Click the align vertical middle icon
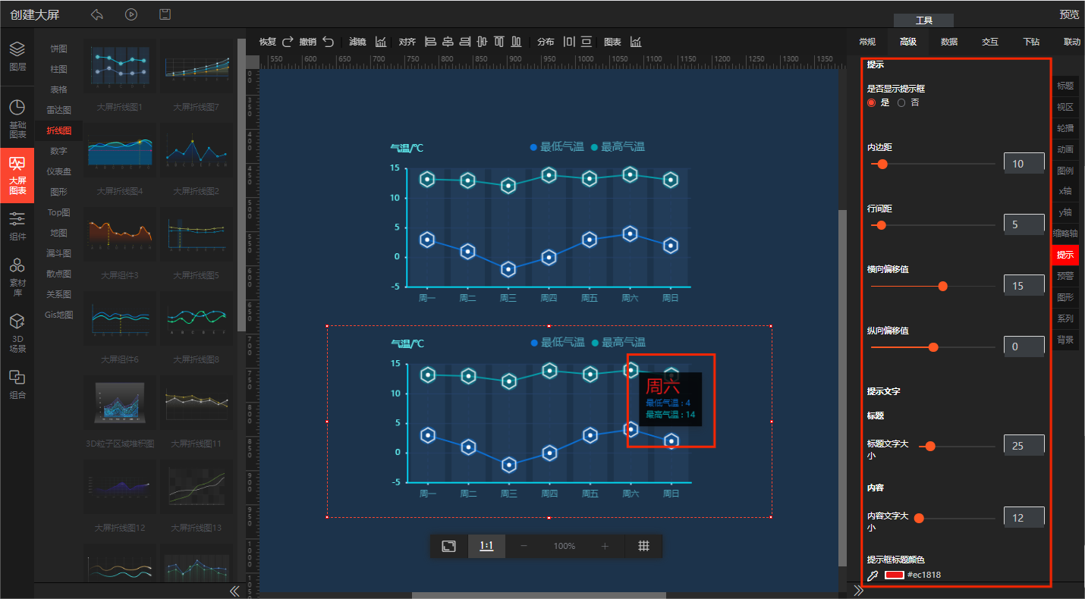 click(x=482, y=42)
